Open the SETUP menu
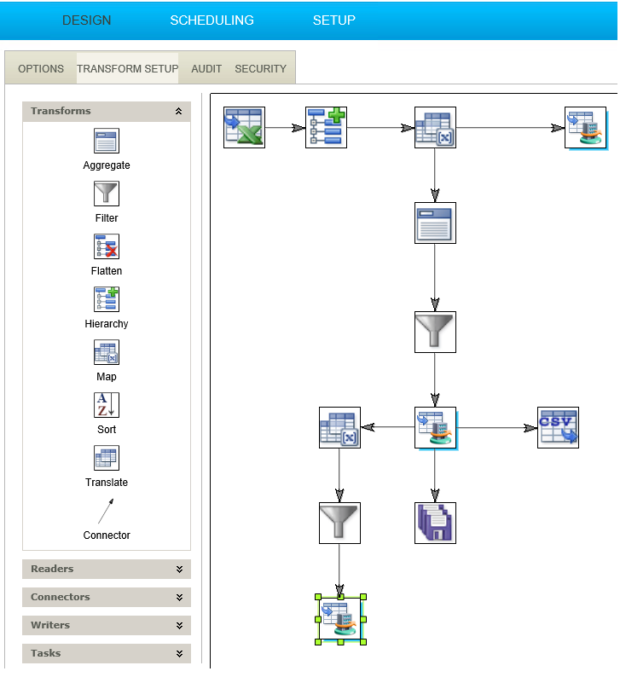This screenshot has width=626, height=677. (x=333, y=20)
